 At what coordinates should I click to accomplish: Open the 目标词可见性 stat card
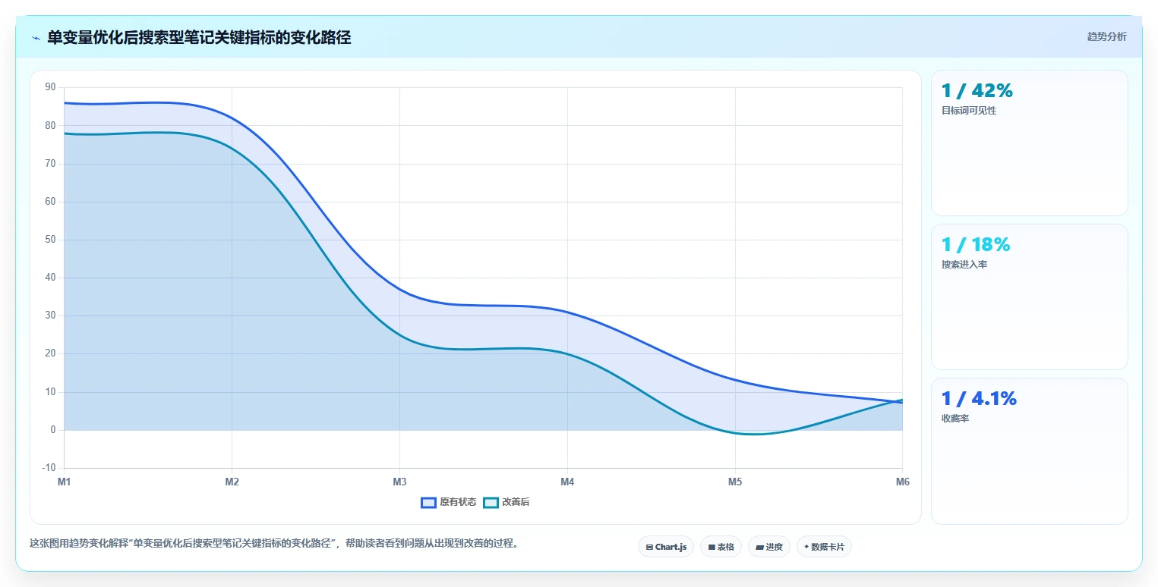(1029, 143)
